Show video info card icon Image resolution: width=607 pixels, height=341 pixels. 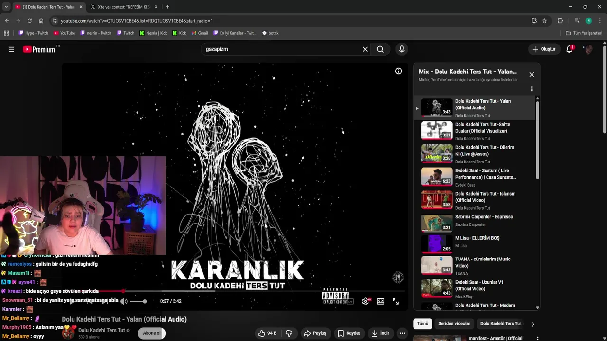[399, 71]
